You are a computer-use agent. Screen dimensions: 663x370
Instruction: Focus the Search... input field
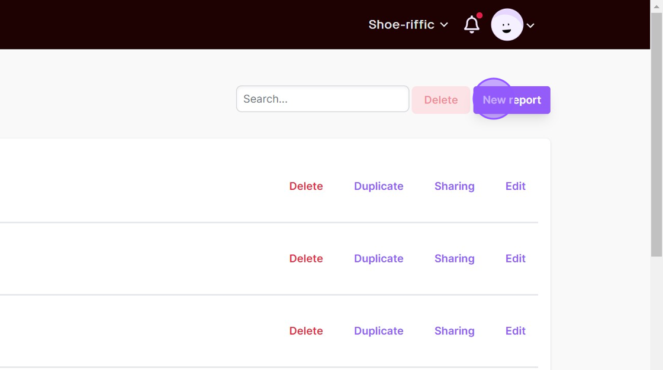pos(323,99)
